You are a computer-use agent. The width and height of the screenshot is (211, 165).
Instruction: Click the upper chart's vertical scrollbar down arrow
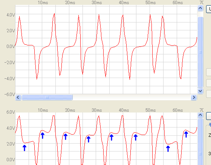(x=200, y=91)
